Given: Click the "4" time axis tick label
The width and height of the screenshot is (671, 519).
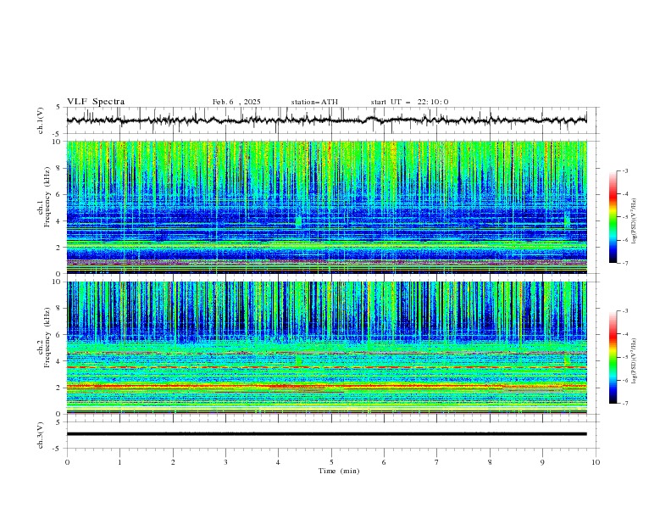Looking at the screenshot, I should [278, 462].
